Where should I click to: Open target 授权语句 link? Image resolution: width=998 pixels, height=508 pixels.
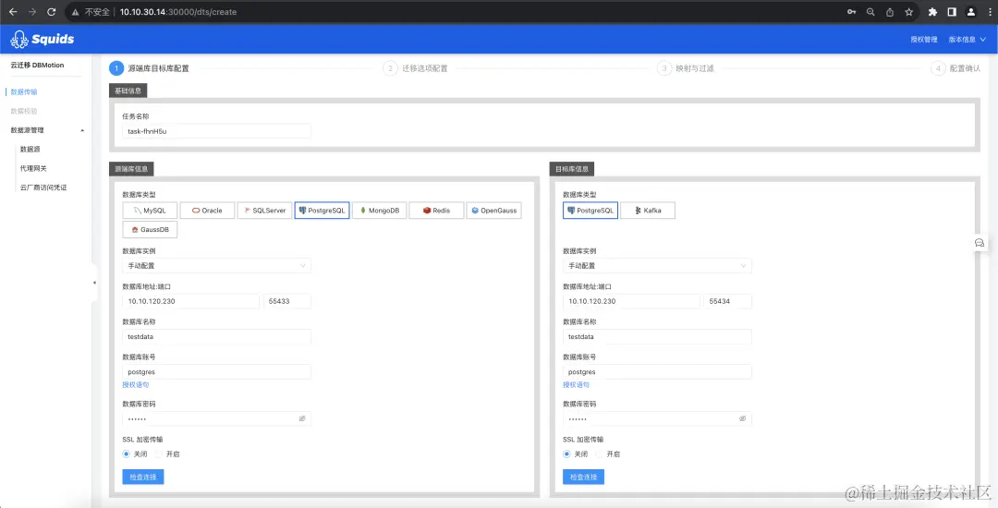(x=576, y=384)
